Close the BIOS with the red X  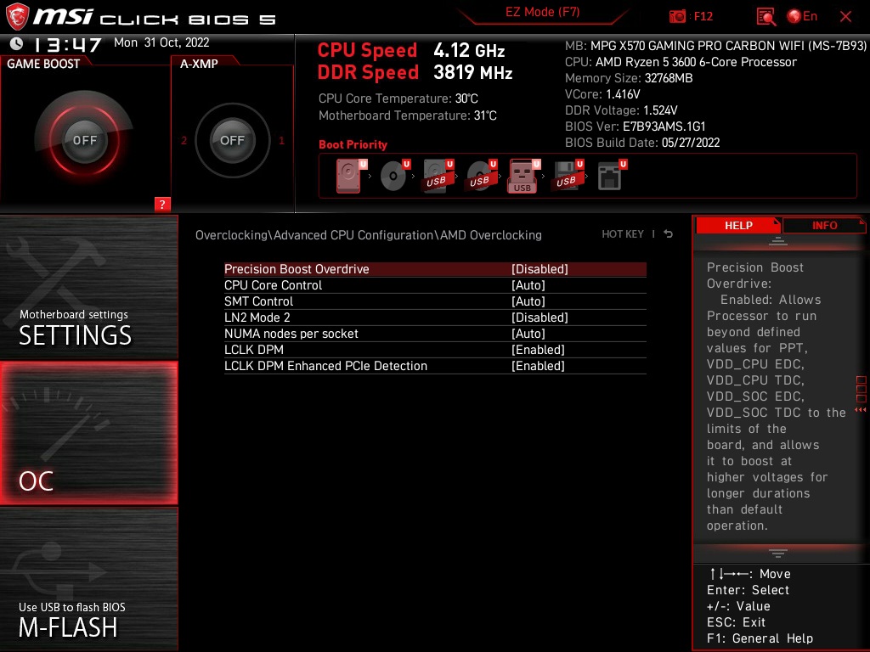[845, 17]
